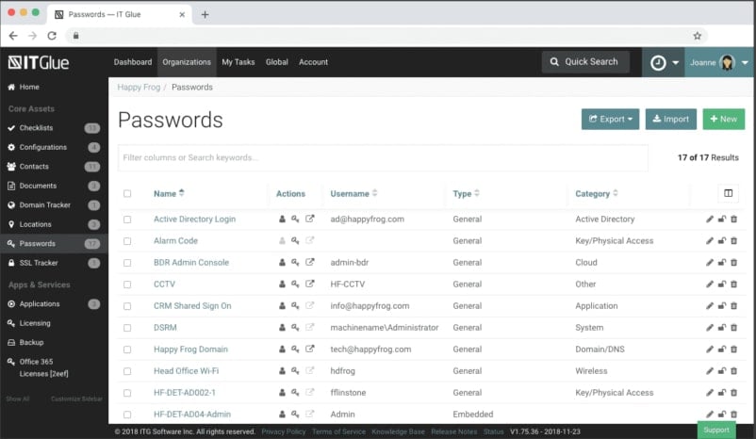The height and width of the screenshot is (439, 756).
Task: Open a new browser tab
Action: pyautogui.click(x=205, y=14)
